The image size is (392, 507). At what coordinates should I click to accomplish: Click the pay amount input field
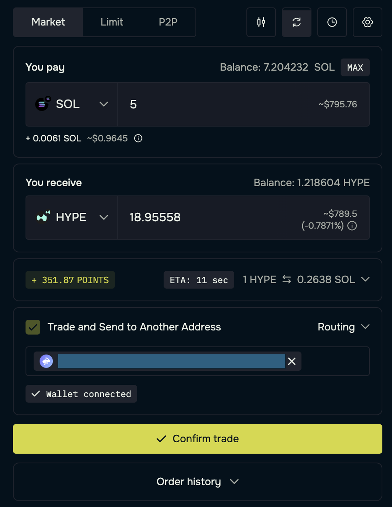pos(214,104)
